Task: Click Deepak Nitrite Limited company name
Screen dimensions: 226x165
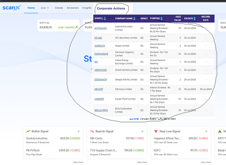Action: [126, 80]
